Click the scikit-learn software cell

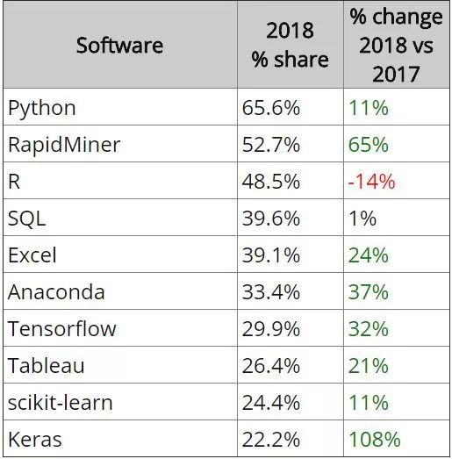[120, 402]
